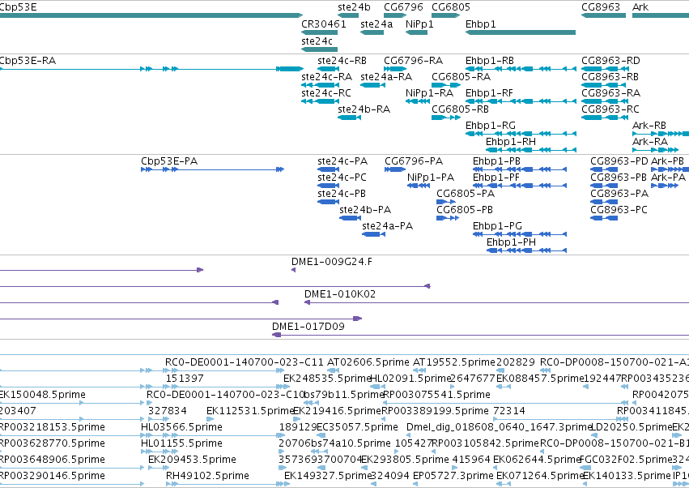Click the ste24c gene label
This screenshot has width=689, height=488.
point(317,41)
